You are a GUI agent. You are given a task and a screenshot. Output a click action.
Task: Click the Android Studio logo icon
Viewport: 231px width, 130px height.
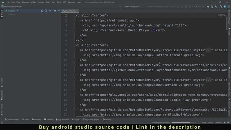tap(3, 2)
